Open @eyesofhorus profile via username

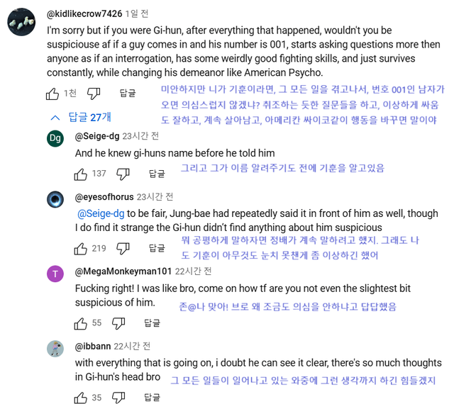click(x=104, y=196)
